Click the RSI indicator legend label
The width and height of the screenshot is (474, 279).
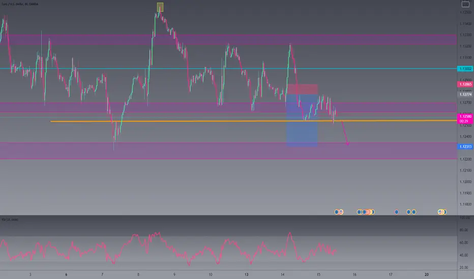(10, 220)
